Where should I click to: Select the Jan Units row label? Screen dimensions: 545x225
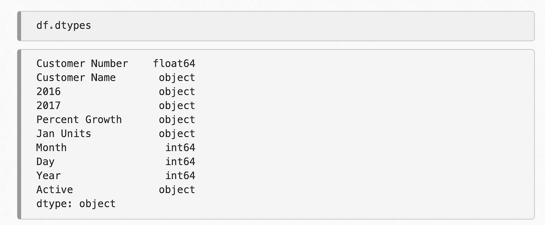point(64,134)
